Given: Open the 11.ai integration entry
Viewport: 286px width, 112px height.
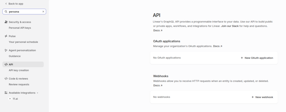Looking at the screenshot, I should pos(15,99).
